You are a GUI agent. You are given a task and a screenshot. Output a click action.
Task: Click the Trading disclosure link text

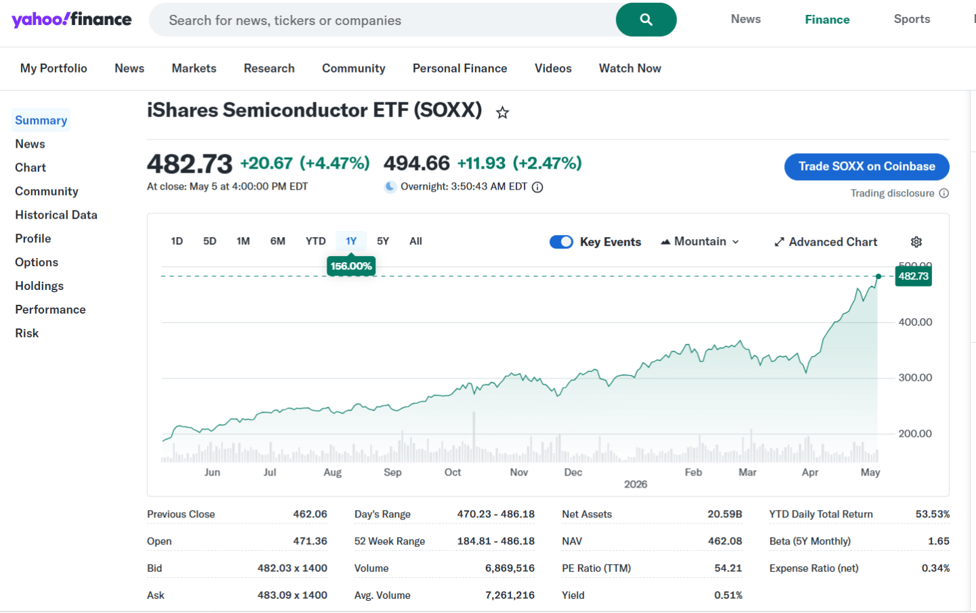click(893, 193)
